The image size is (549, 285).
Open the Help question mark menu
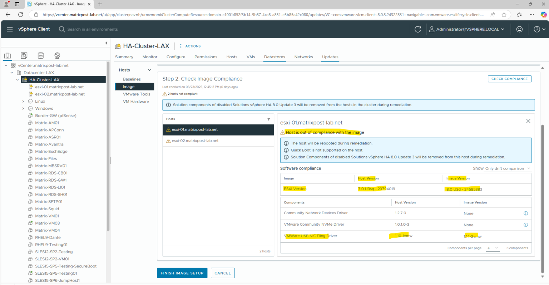[537, 29]
